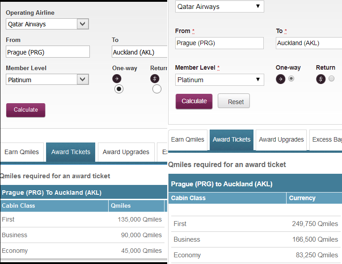The image size is (342, 264).
Task: Click the 90,000 Qmiles value
Action: (141, 235)
